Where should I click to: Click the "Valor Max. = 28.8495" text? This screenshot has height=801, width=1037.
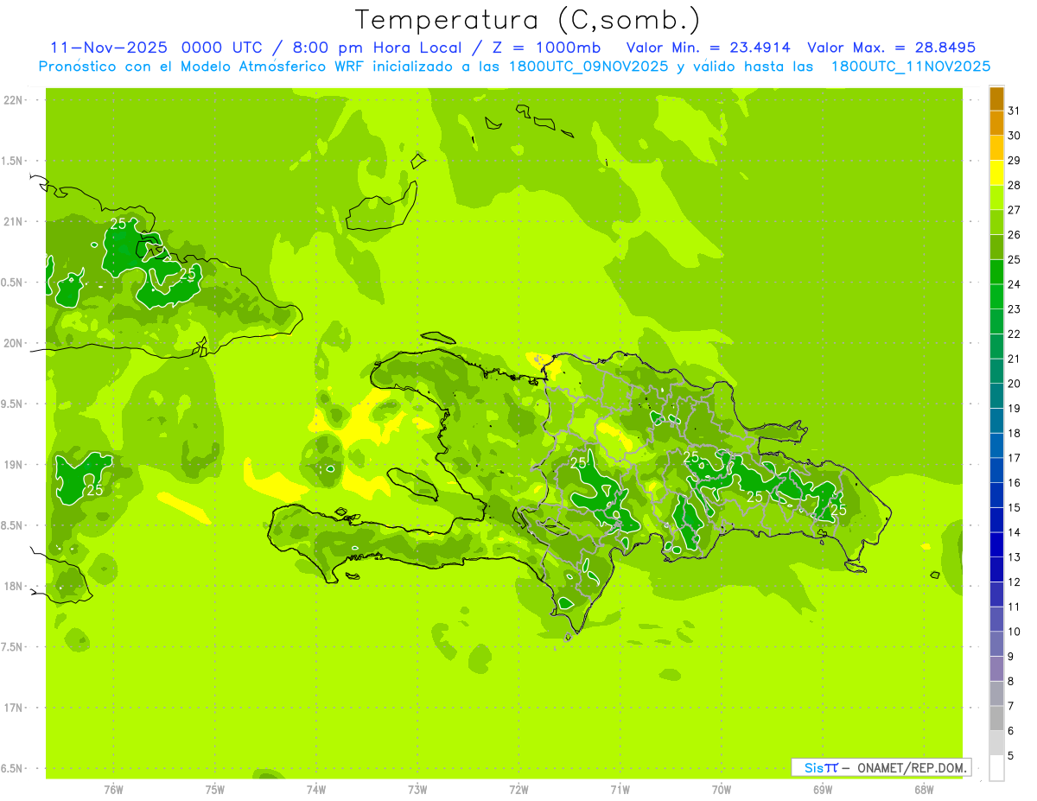[x=891, y=48]
